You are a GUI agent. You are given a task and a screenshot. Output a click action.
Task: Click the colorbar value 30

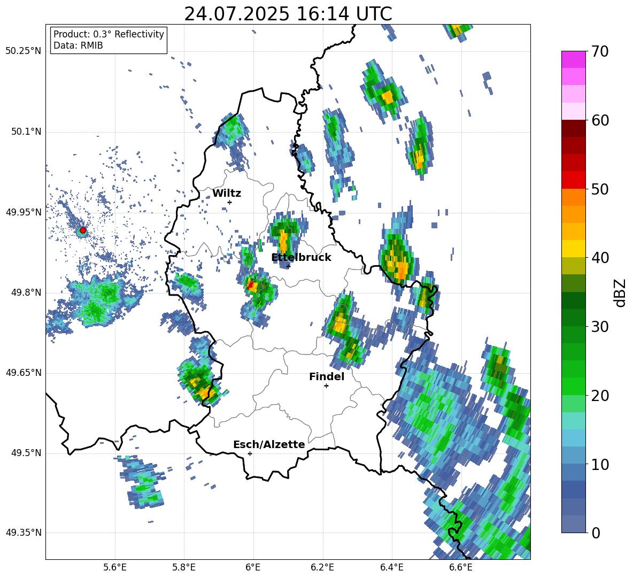pos(600,326)
